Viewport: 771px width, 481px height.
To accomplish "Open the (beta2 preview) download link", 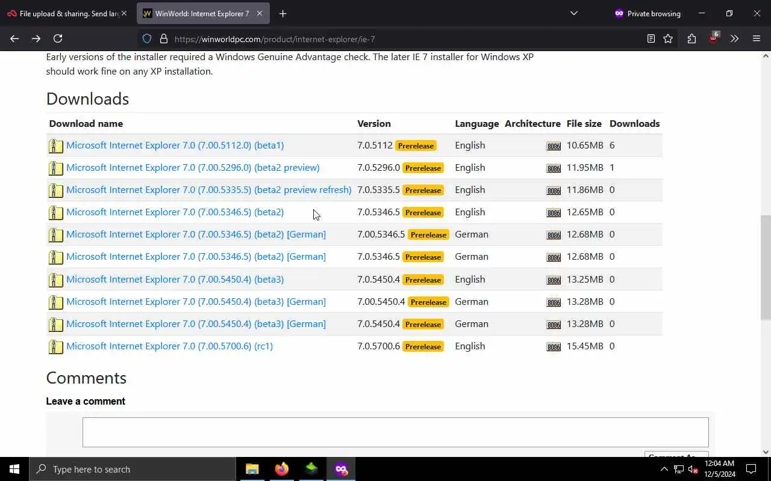I will coord(193,167).
